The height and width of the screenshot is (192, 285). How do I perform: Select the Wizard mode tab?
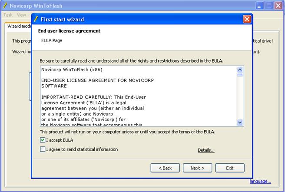click(x=19, y=26)
